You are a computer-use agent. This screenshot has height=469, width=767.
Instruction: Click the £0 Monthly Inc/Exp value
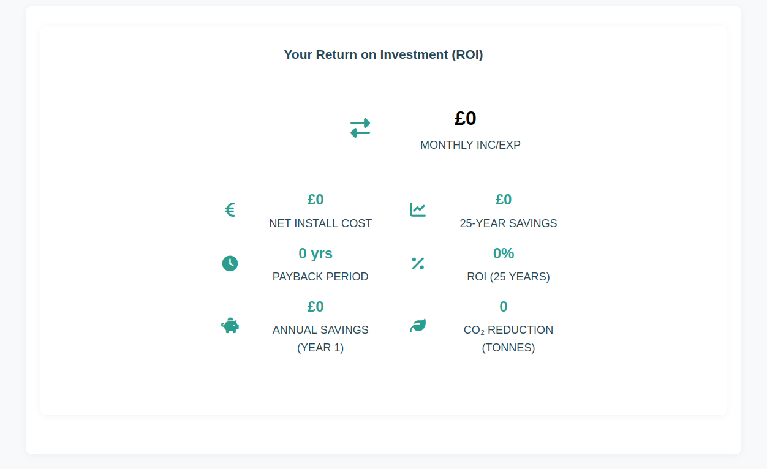coord(465,118)
